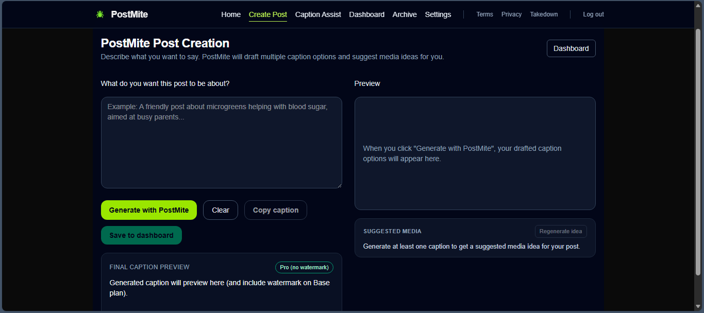Clear the post description
The height and width of the screenshot is (313, 704).
coord(221,210)
